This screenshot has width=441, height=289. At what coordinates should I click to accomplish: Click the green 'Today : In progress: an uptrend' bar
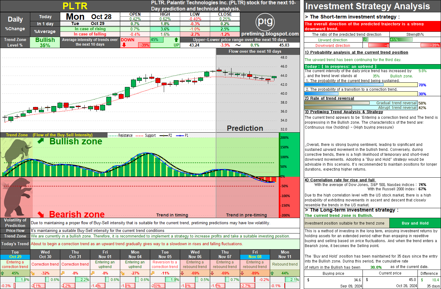click(x=372, y=66)
